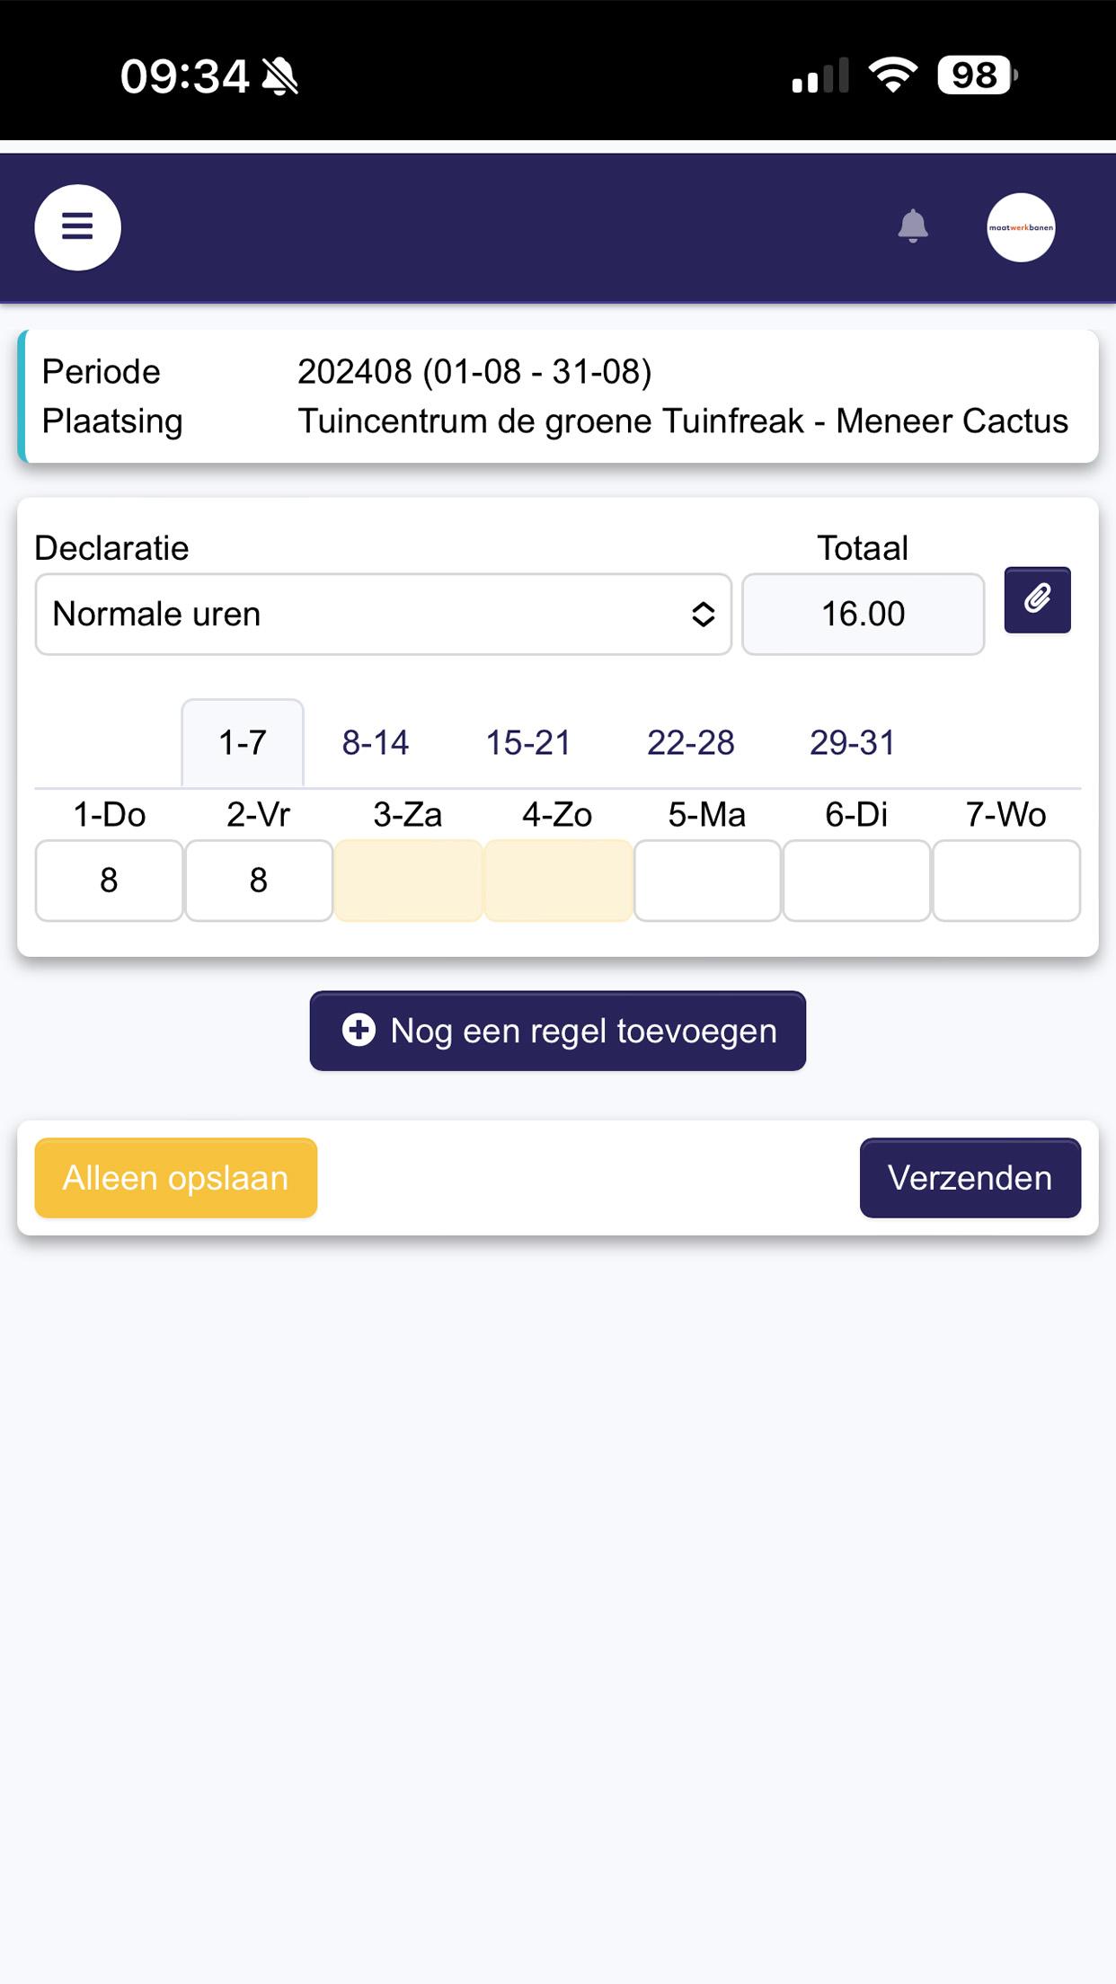This screenshot has width=1116, height=1984.
Task: Switch to the 29-31 tab
Action: (853, 743)
